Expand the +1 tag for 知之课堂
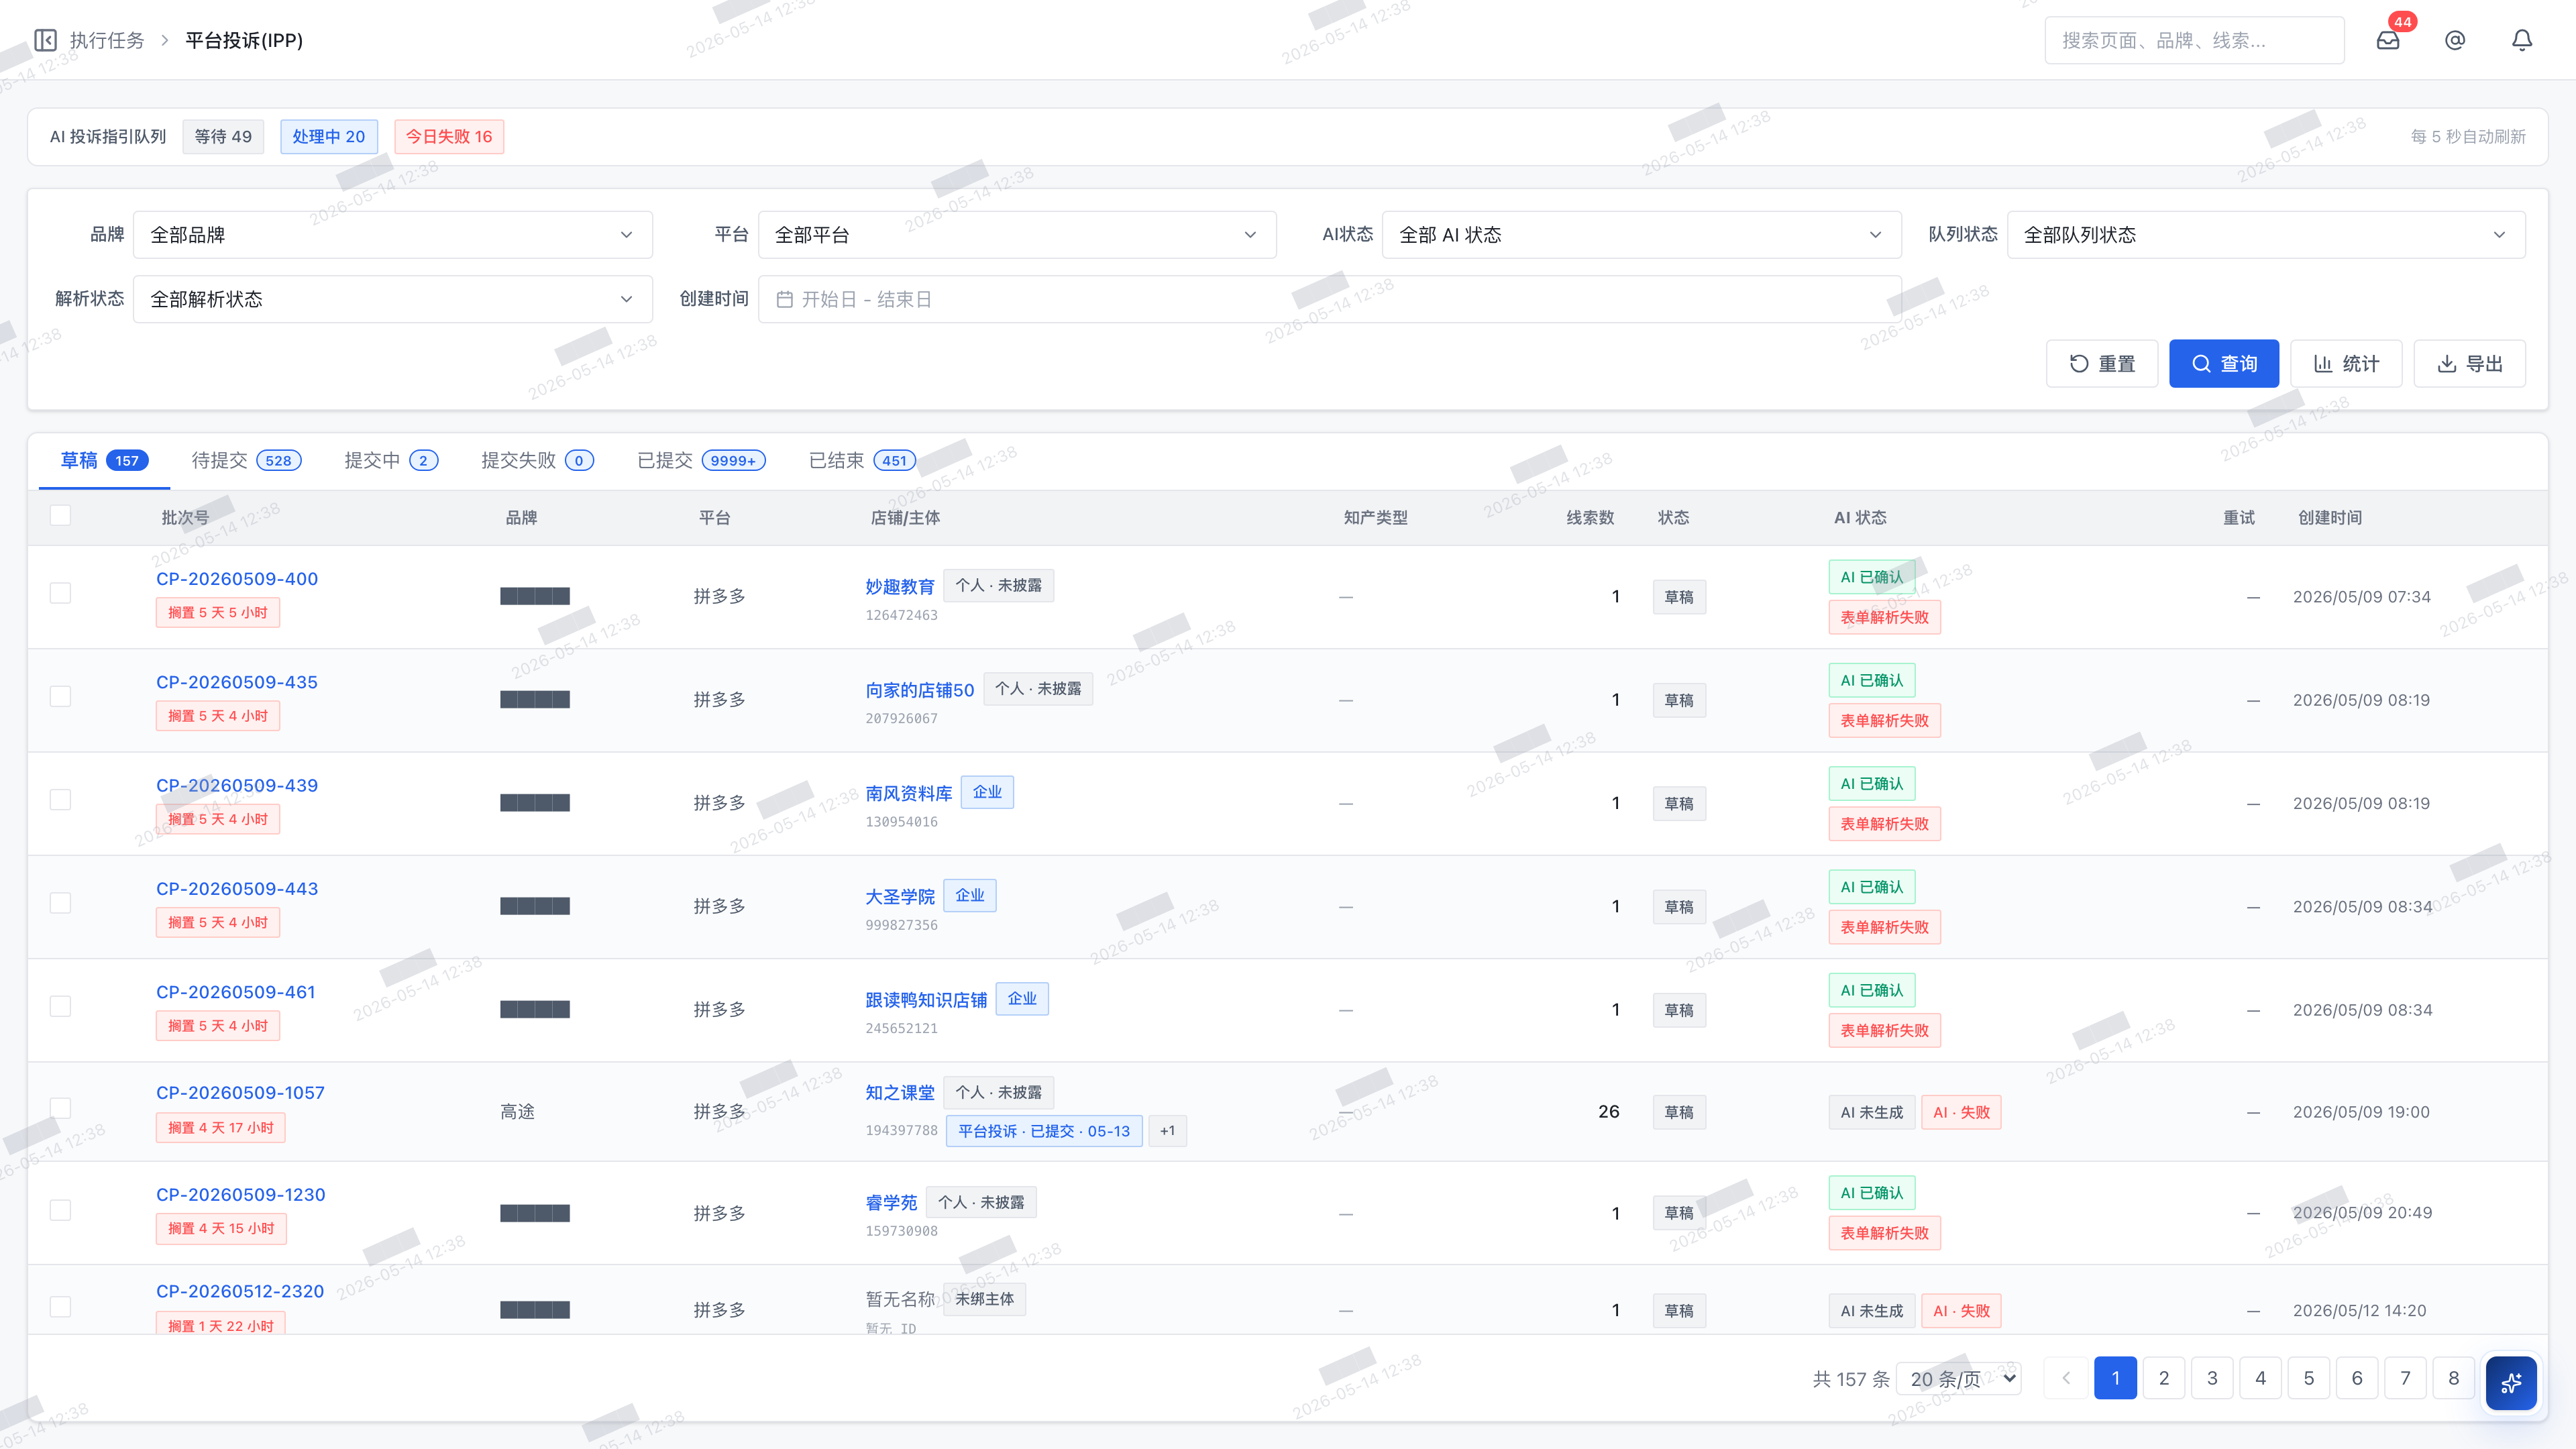2576x1449 pixels. [1167, 1131]
